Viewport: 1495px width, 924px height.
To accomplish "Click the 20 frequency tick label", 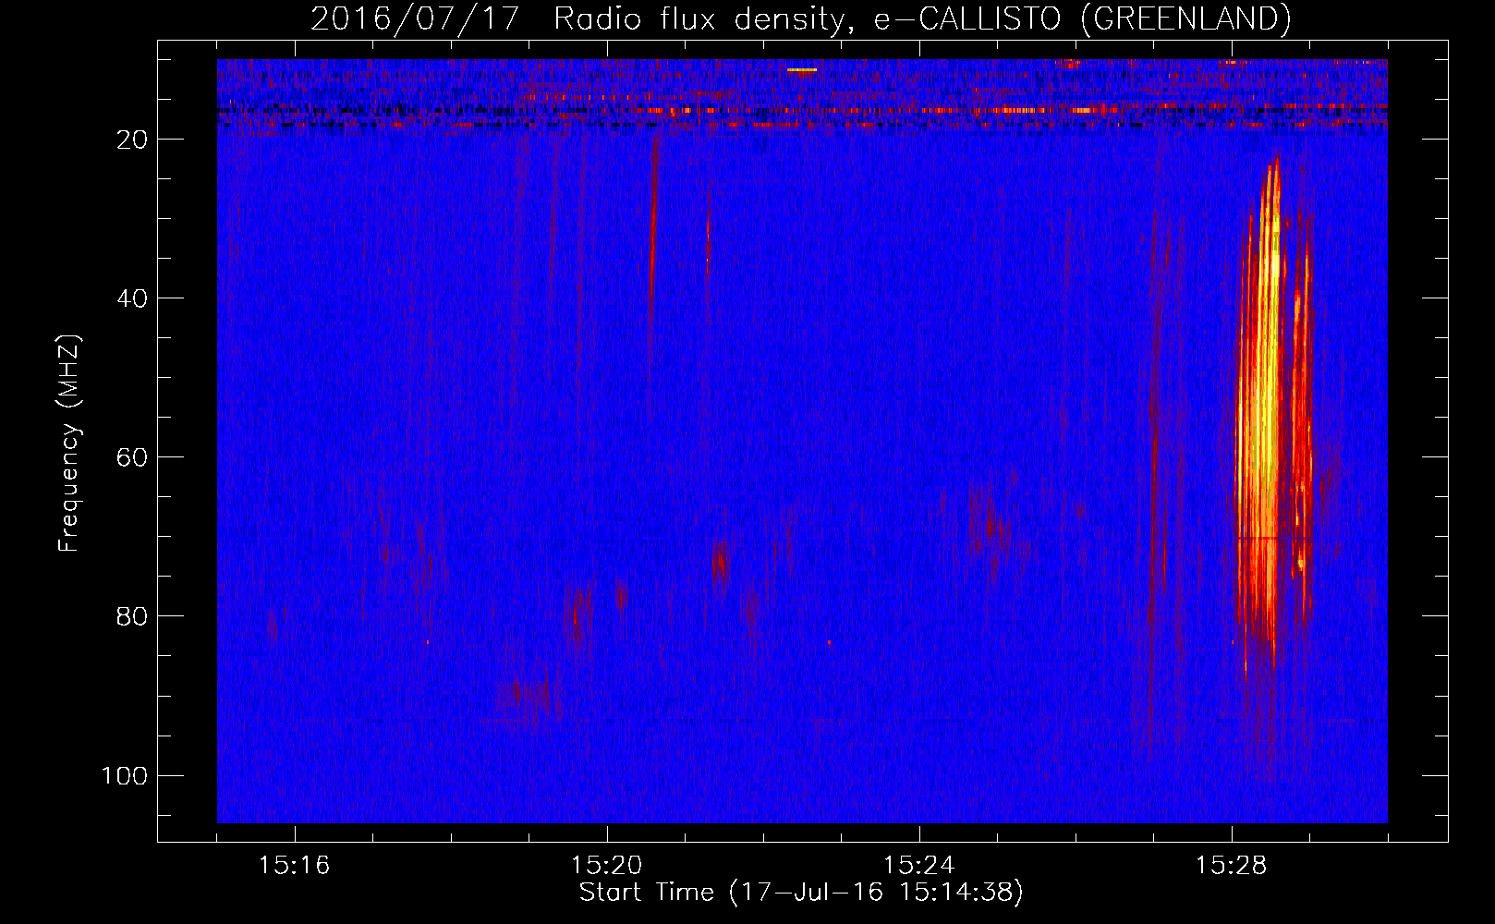I will (x=132, y=140).
